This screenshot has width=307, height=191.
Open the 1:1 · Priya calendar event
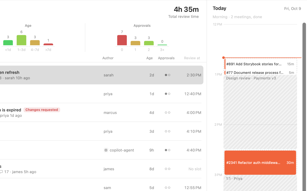point(260,183)
